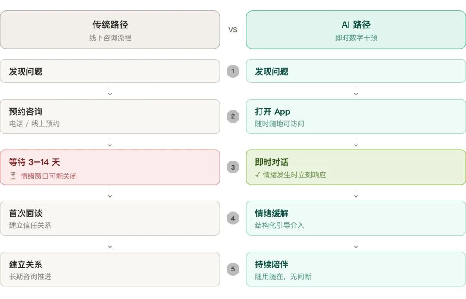The image size is (466, 299).
Task: Click the step 3 number badge
Action: (233, 167)
